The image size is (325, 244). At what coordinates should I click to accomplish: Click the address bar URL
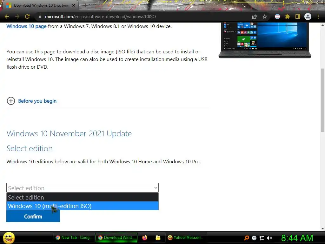100,17
